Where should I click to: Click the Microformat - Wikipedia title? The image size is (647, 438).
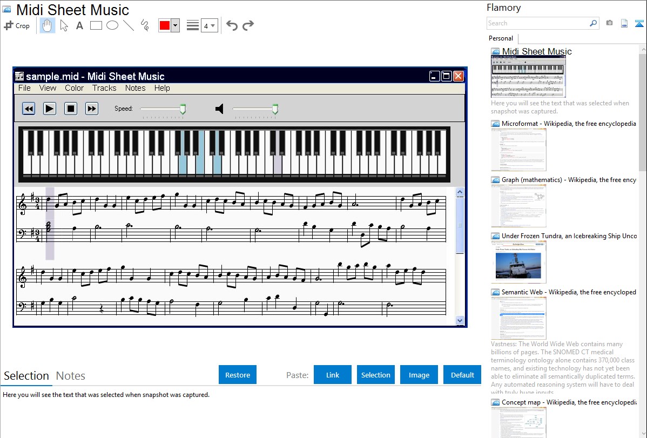coord(569,124)
